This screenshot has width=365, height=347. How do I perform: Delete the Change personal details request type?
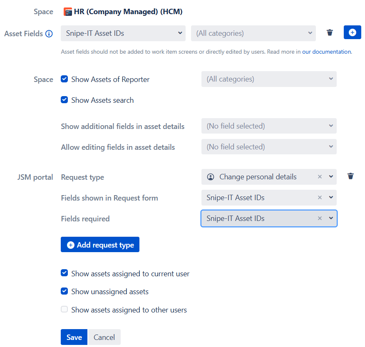click(x=350, y=176)
